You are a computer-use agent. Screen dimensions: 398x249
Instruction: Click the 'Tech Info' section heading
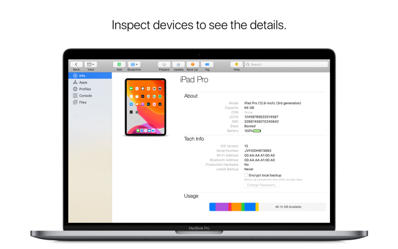coord(194,139)
